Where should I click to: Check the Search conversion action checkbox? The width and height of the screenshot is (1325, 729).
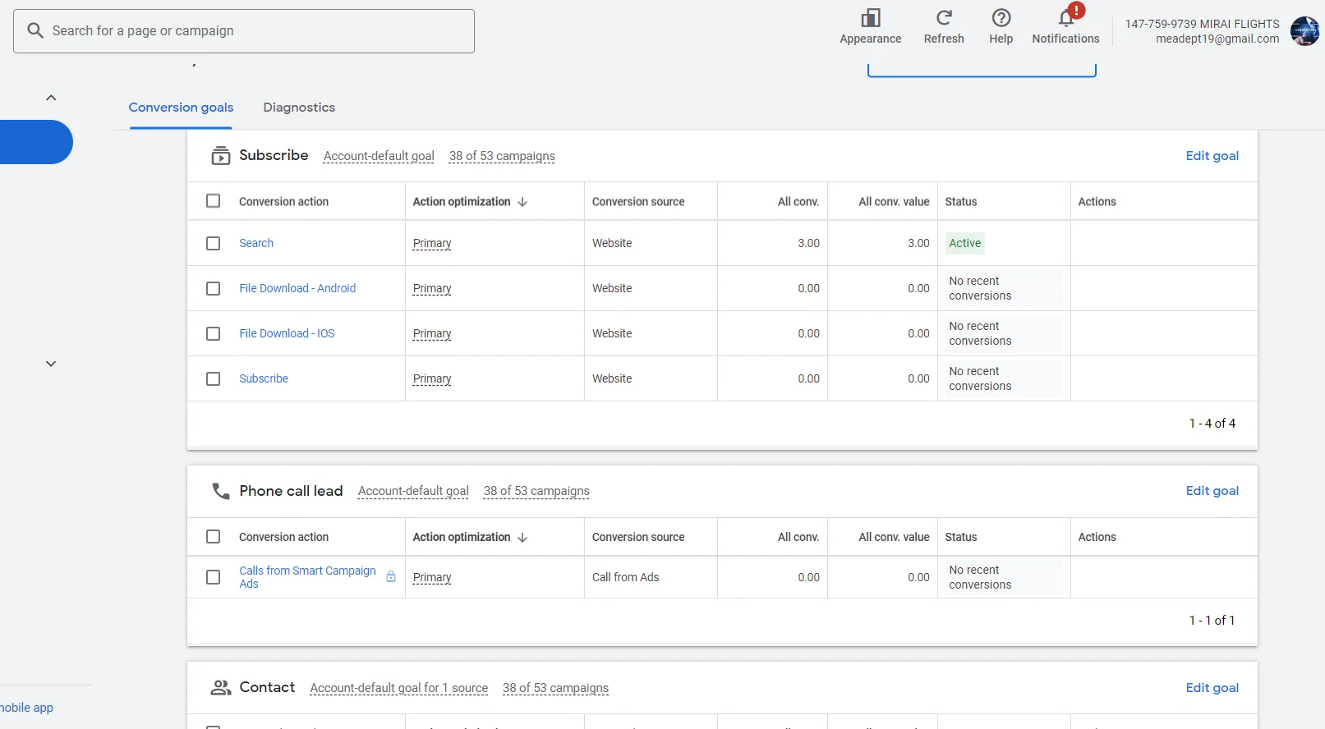point(214,243)
